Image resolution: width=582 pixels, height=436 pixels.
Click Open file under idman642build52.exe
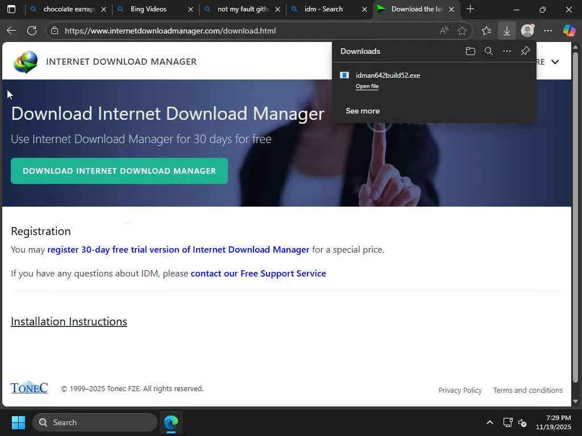(x=367, y=86)
